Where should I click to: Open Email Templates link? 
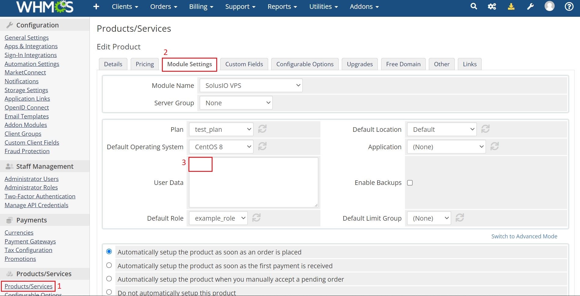click(x=27, y=116)
